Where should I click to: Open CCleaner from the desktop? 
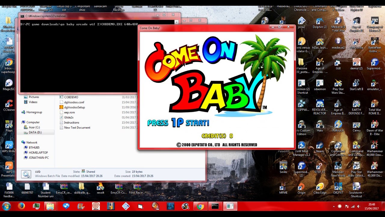(x=9, y=106)
